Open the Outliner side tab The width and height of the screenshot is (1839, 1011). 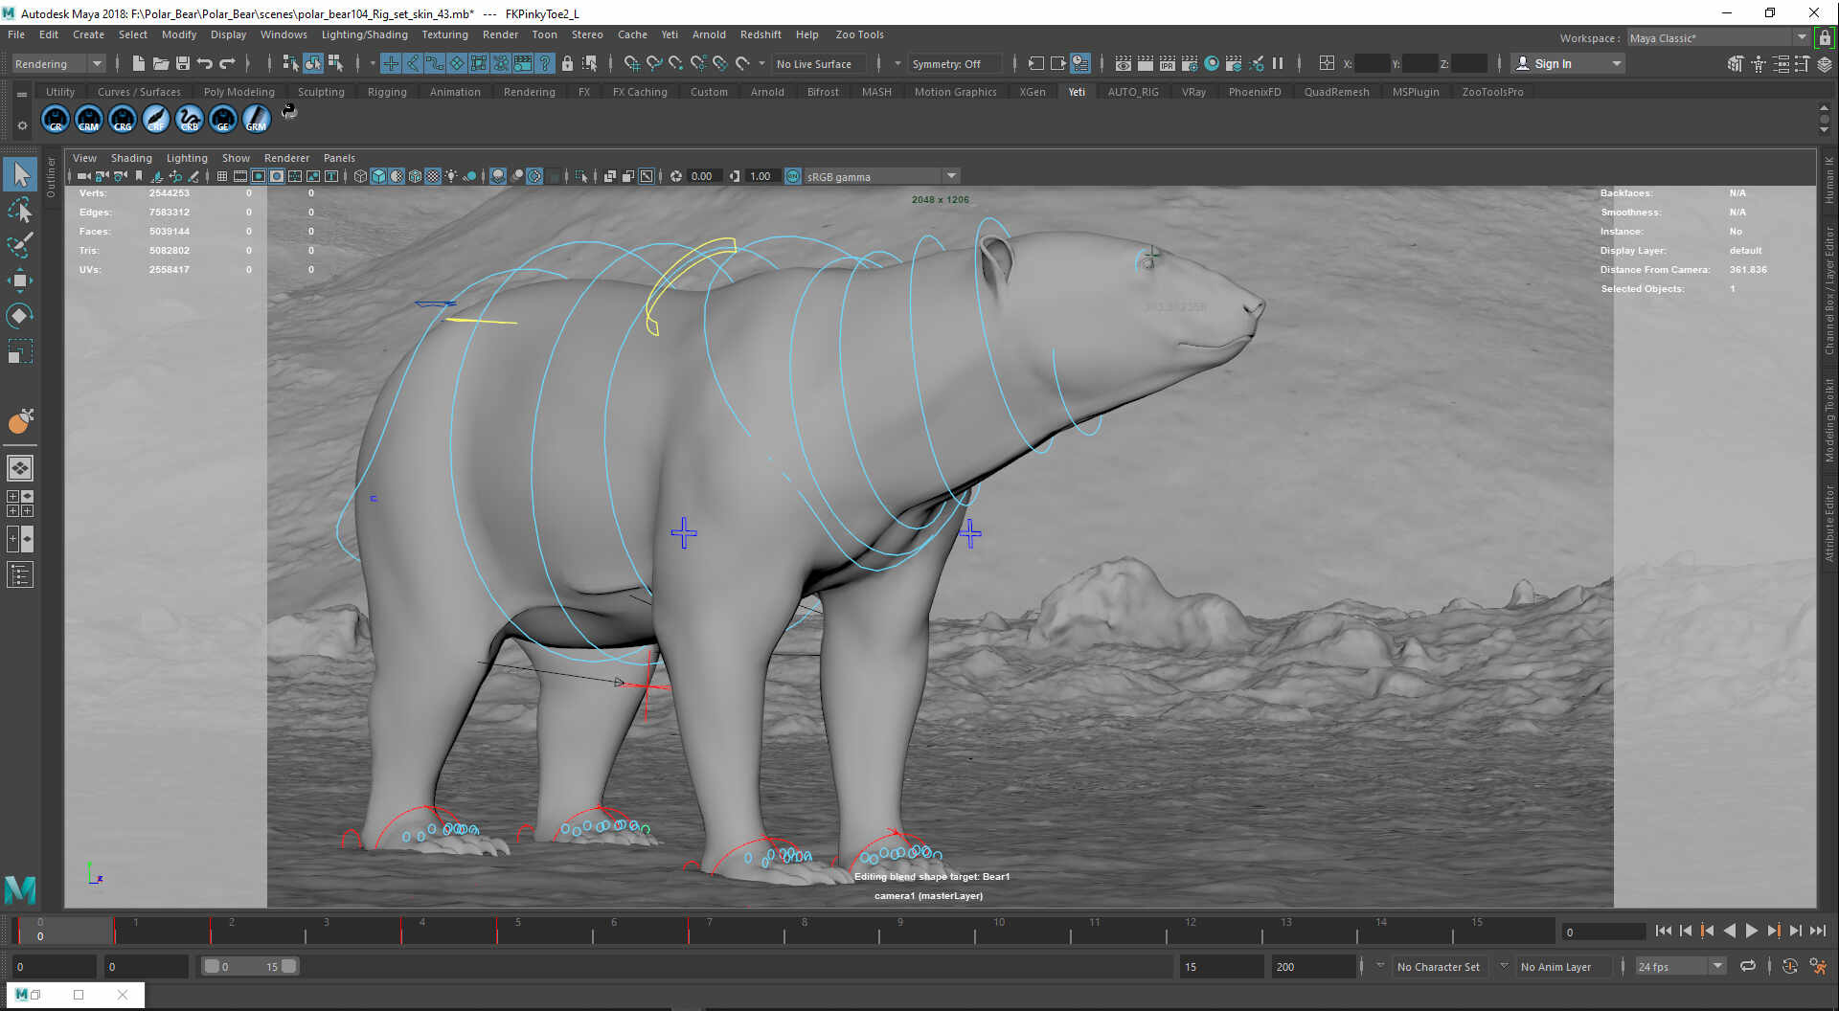tap(52, 176)
